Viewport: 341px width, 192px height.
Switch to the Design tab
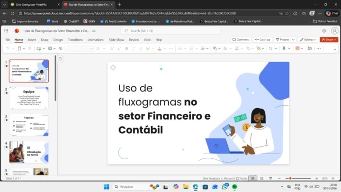58,40
